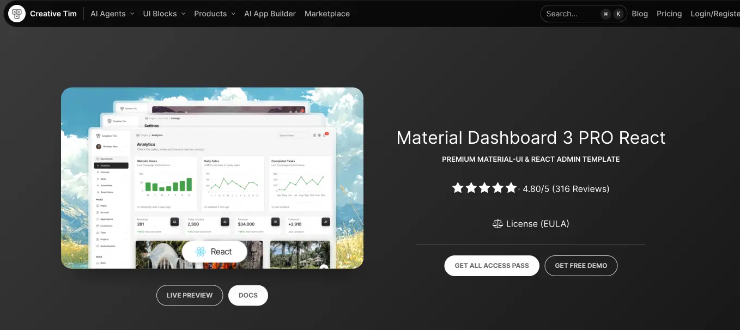Click the Premium Material-UI & React subtitle

(531, 160)
